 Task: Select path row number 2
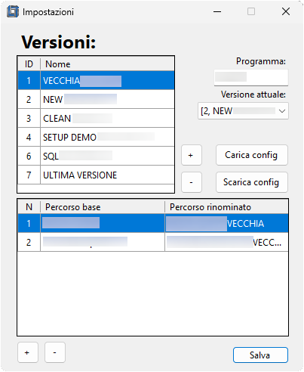(x=153, y=242)
